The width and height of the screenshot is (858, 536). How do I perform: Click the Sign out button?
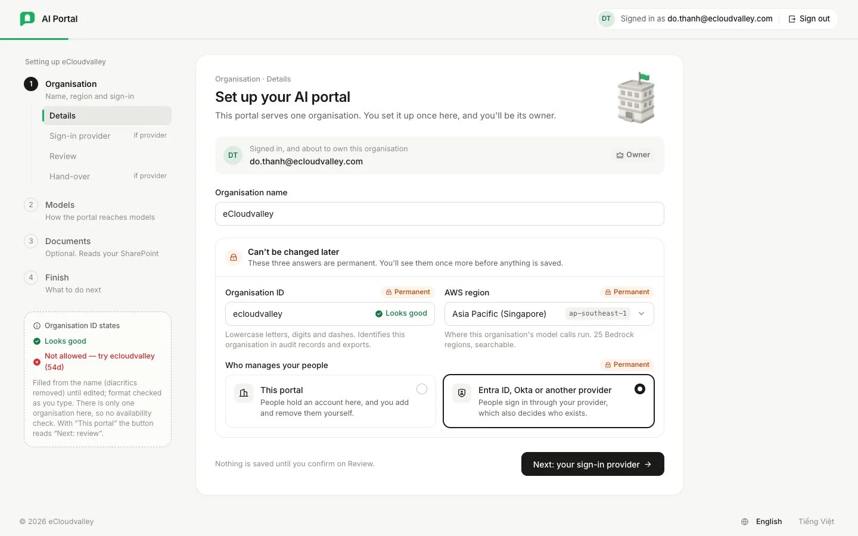(809, 19)
